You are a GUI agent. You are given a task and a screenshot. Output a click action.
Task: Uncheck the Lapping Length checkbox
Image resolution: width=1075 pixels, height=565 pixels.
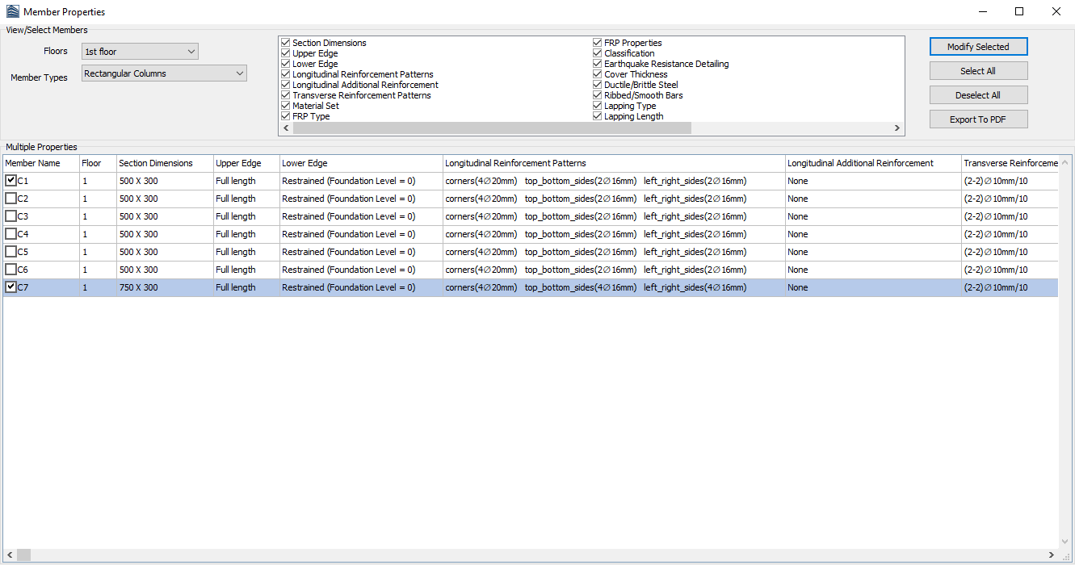pos(598,116)
